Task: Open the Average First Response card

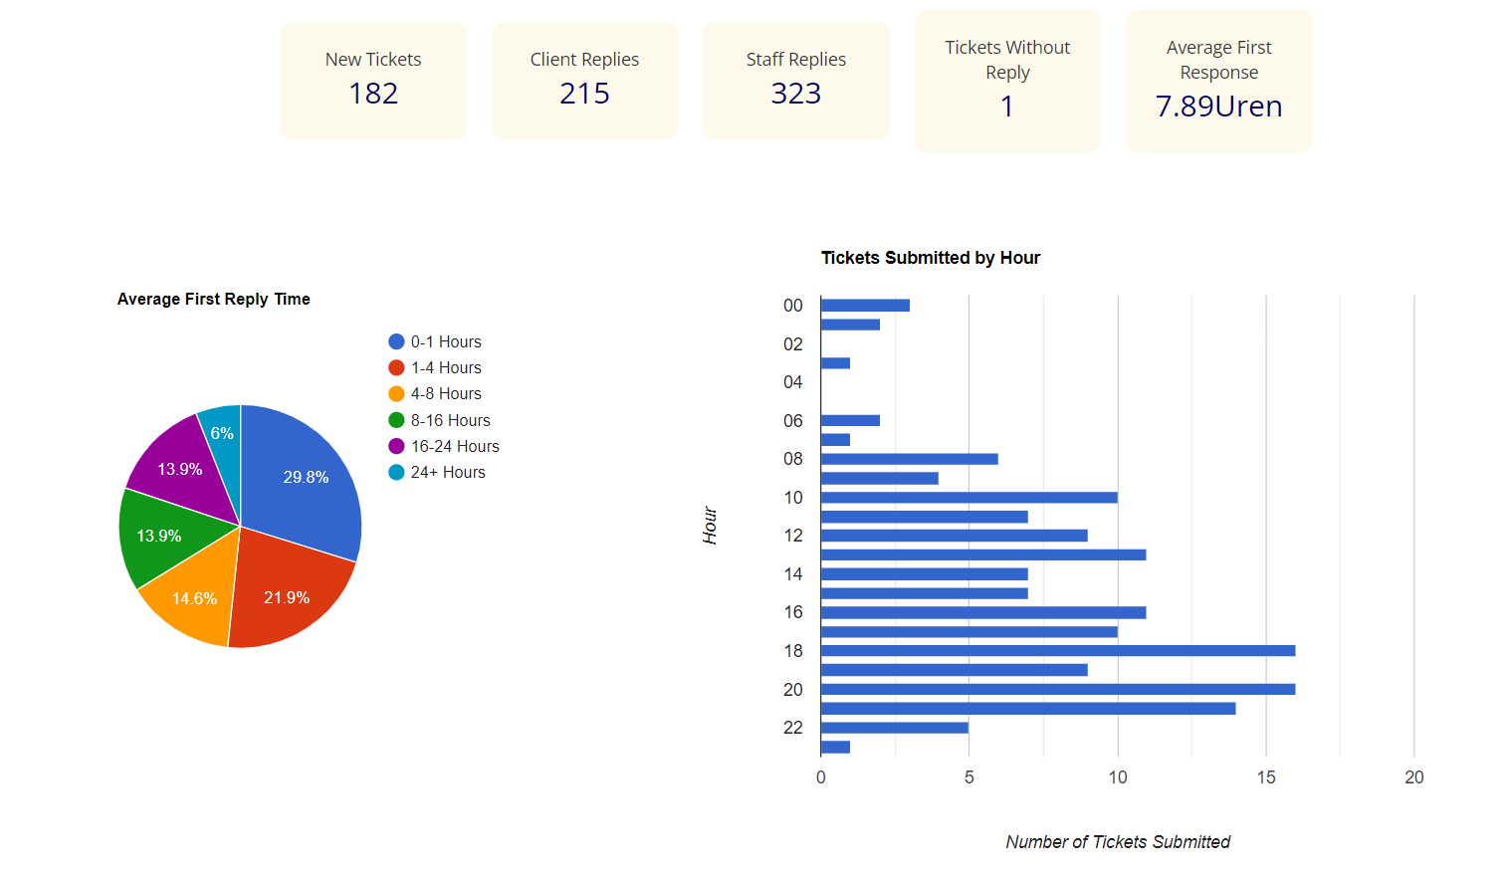Action: [1218, 81]
